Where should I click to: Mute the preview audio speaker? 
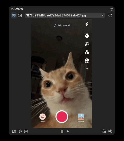tap(20, 131)
